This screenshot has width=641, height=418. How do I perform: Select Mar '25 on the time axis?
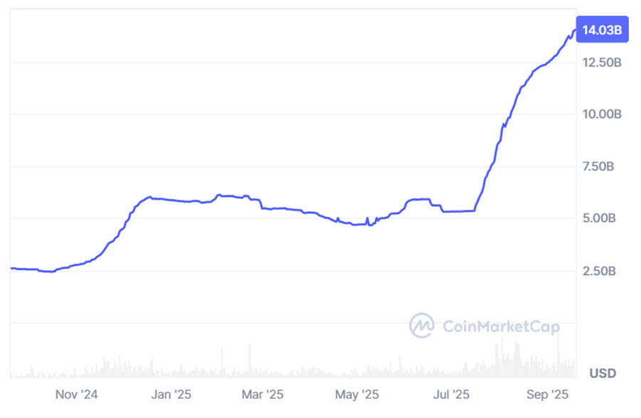(262, 395)
